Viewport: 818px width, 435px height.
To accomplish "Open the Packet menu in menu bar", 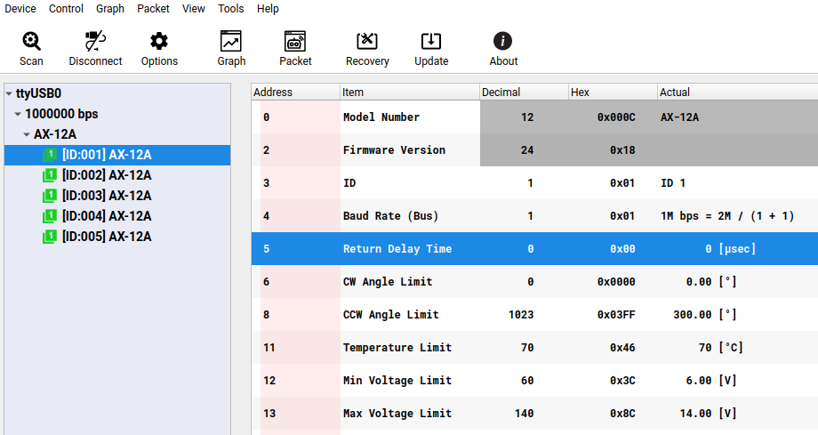I will [153, 9].
